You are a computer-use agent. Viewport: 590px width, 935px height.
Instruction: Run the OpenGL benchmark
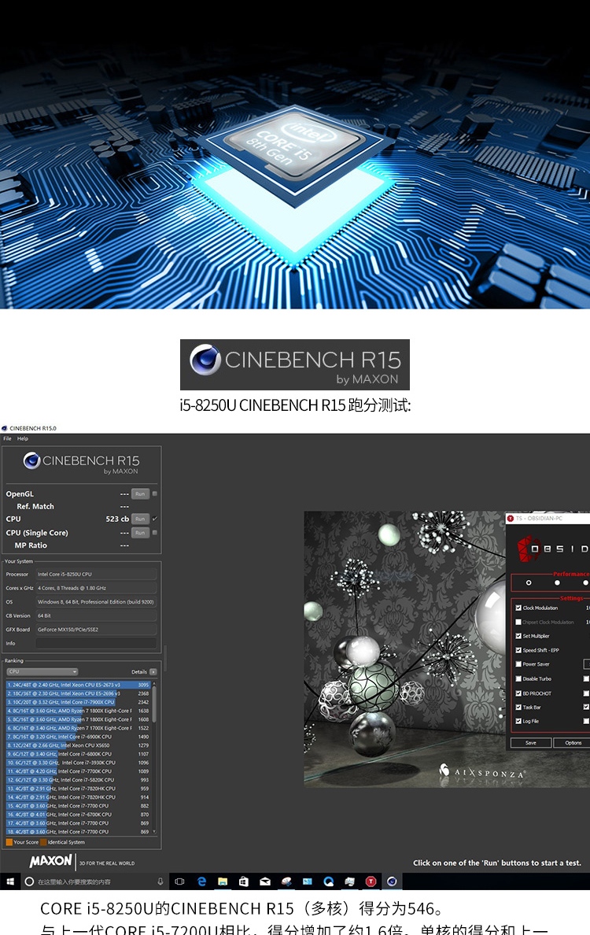140,493
